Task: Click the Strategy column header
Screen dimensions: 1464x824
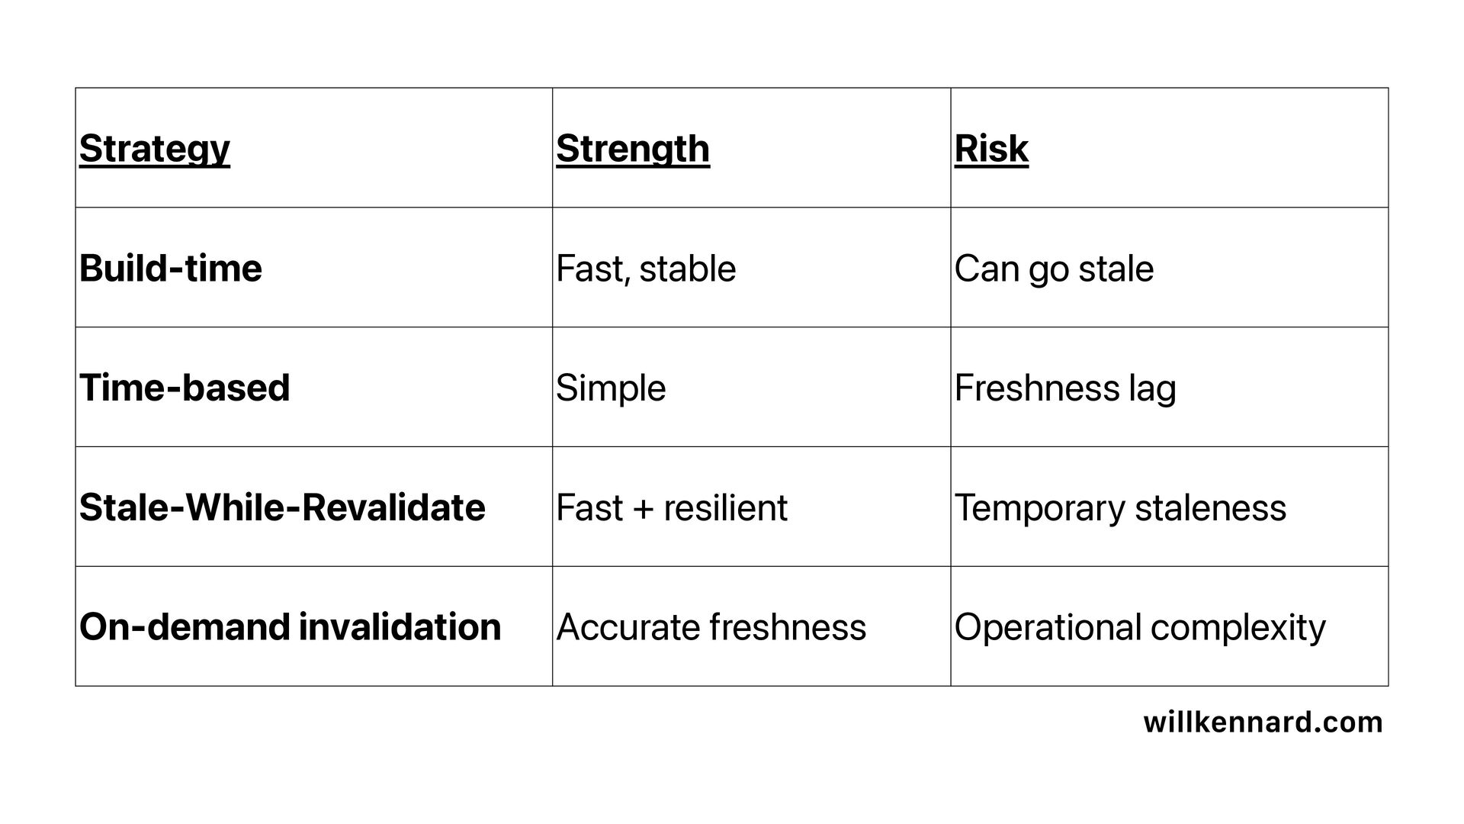Action: (x=313, y=148)
